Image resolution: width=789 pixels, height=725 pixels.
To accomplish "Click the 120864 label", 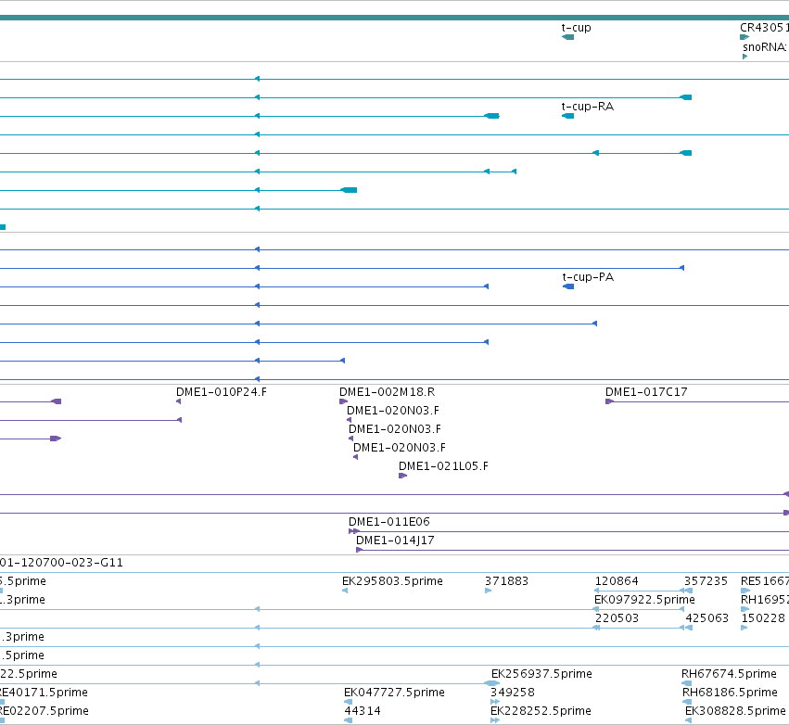I will point(617,581).
